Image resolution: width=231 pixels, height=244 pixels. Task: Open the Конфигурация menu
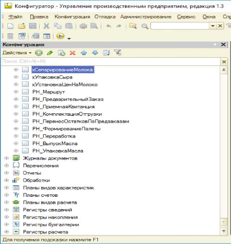pyautogui.click(x=72, y=17)
